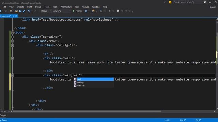Open the Debug menu
218x122 pixels.
tap(38, 7)
